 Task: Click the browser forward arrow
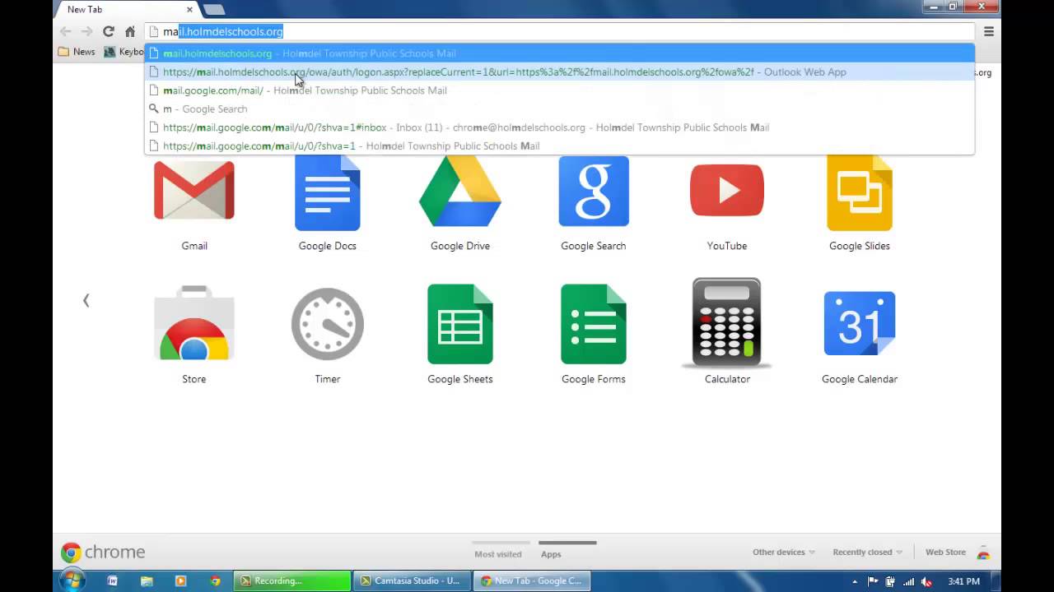click(x=86, y=31)
